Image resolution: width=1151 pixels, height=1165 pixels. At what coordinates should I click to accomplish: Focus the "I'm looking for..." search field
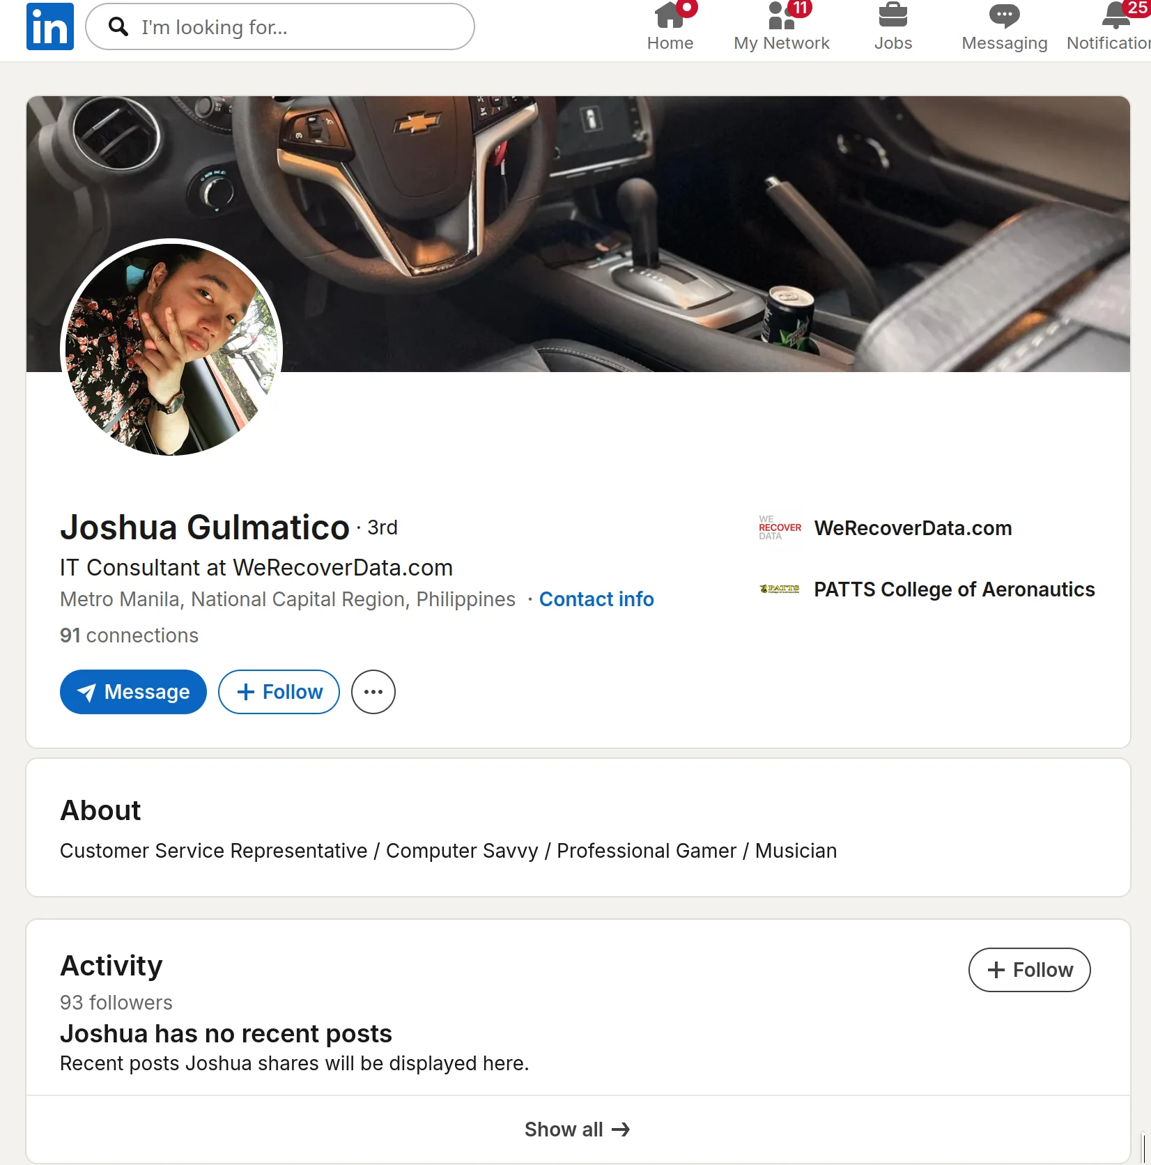click(x=280, y=26)
